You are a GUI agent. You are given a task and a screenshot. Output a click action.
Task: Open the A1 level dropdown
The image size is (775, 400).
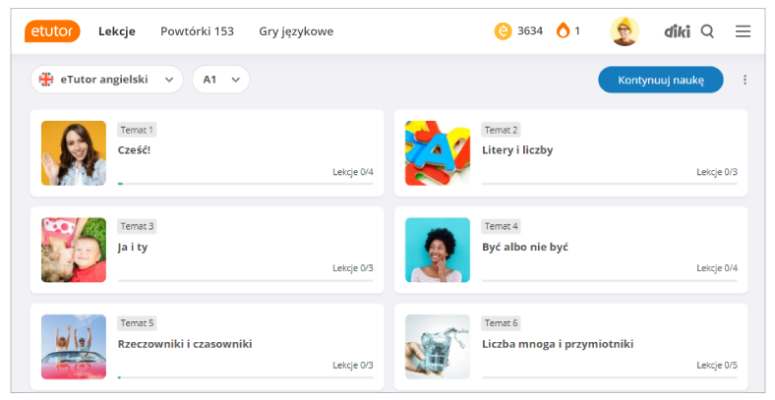point(220,80)
